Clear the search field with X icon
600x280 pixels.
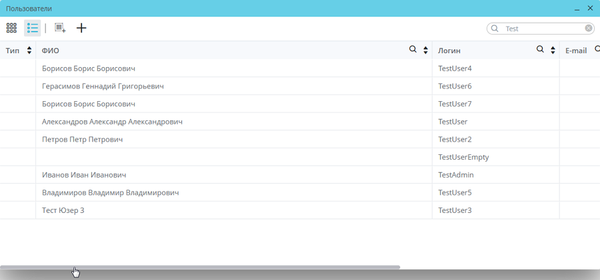pyautogui.click(x=589, y=29)
